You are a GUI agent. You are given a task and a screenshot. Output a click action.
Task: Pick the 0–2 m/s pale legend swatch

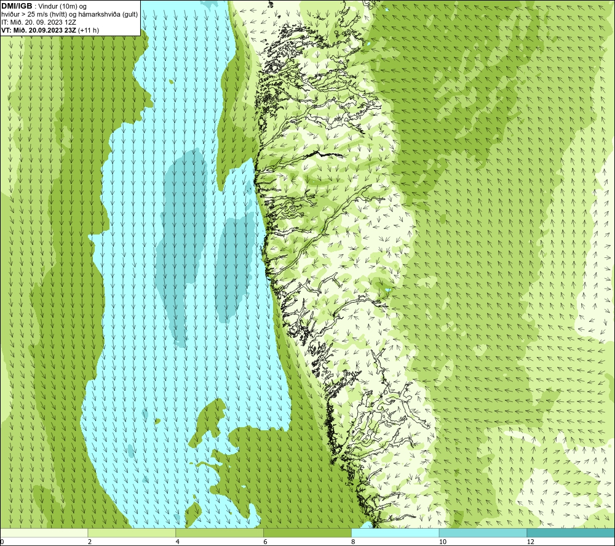coord(44,533)
